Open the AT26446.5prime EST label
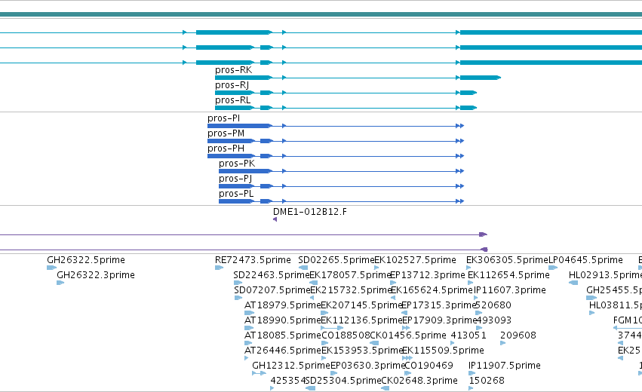This screenshot has height=392, width=642. tap(282, 351)
